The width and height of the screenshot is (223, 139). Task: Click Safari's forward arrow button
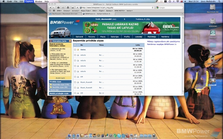54,7
